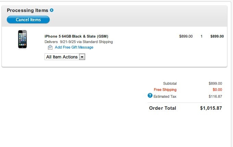The image size is (233, 147).
Task: Click the Subtotal label
Action: 170,83
